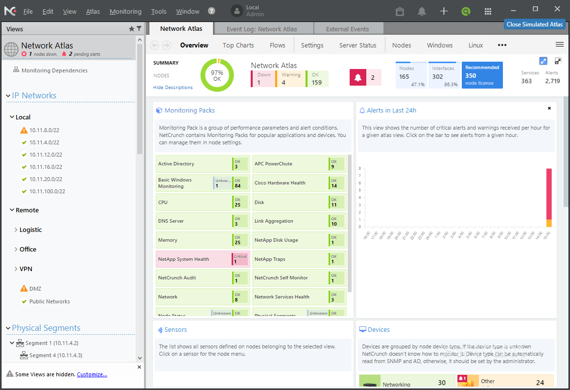Image resolution: width=570 pixels, height=390 pixels.
Task: Click the Hide Descriptions link
Action: [173, 88]
